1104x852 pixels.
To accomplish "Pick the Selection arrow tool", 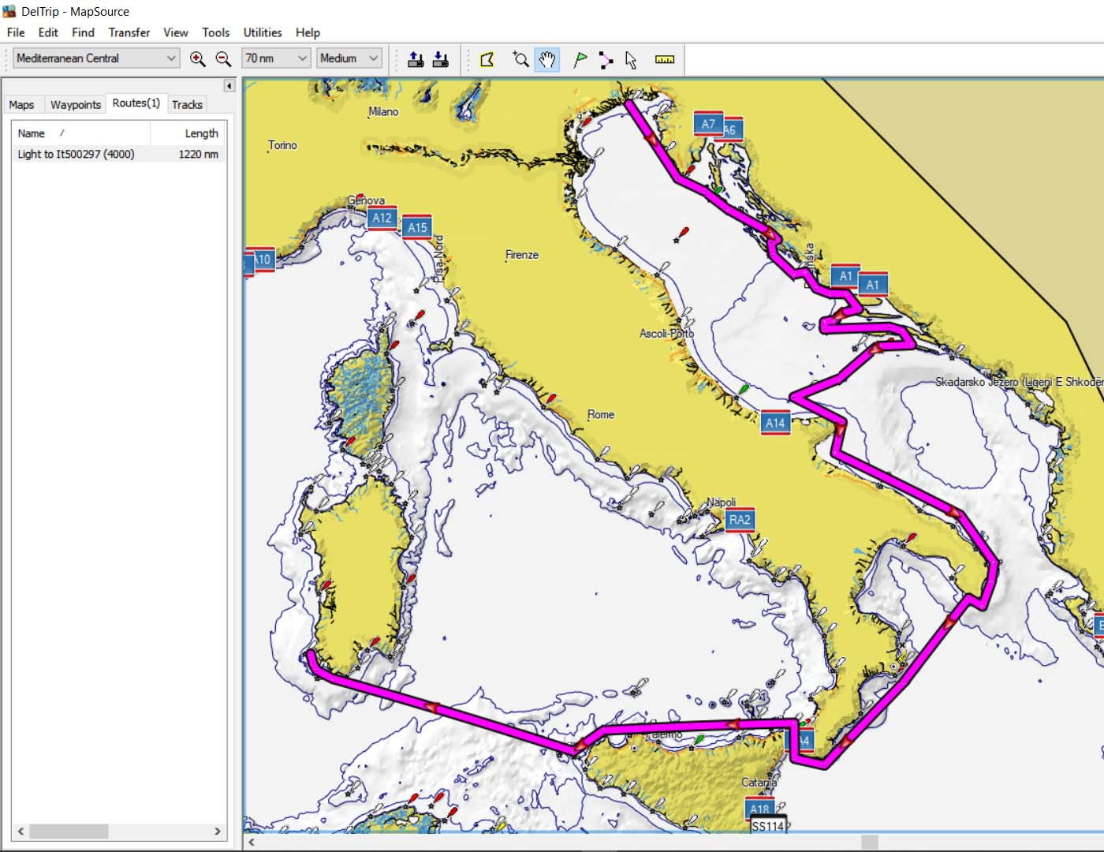I will pyautogui.click(x=631, y=60).
